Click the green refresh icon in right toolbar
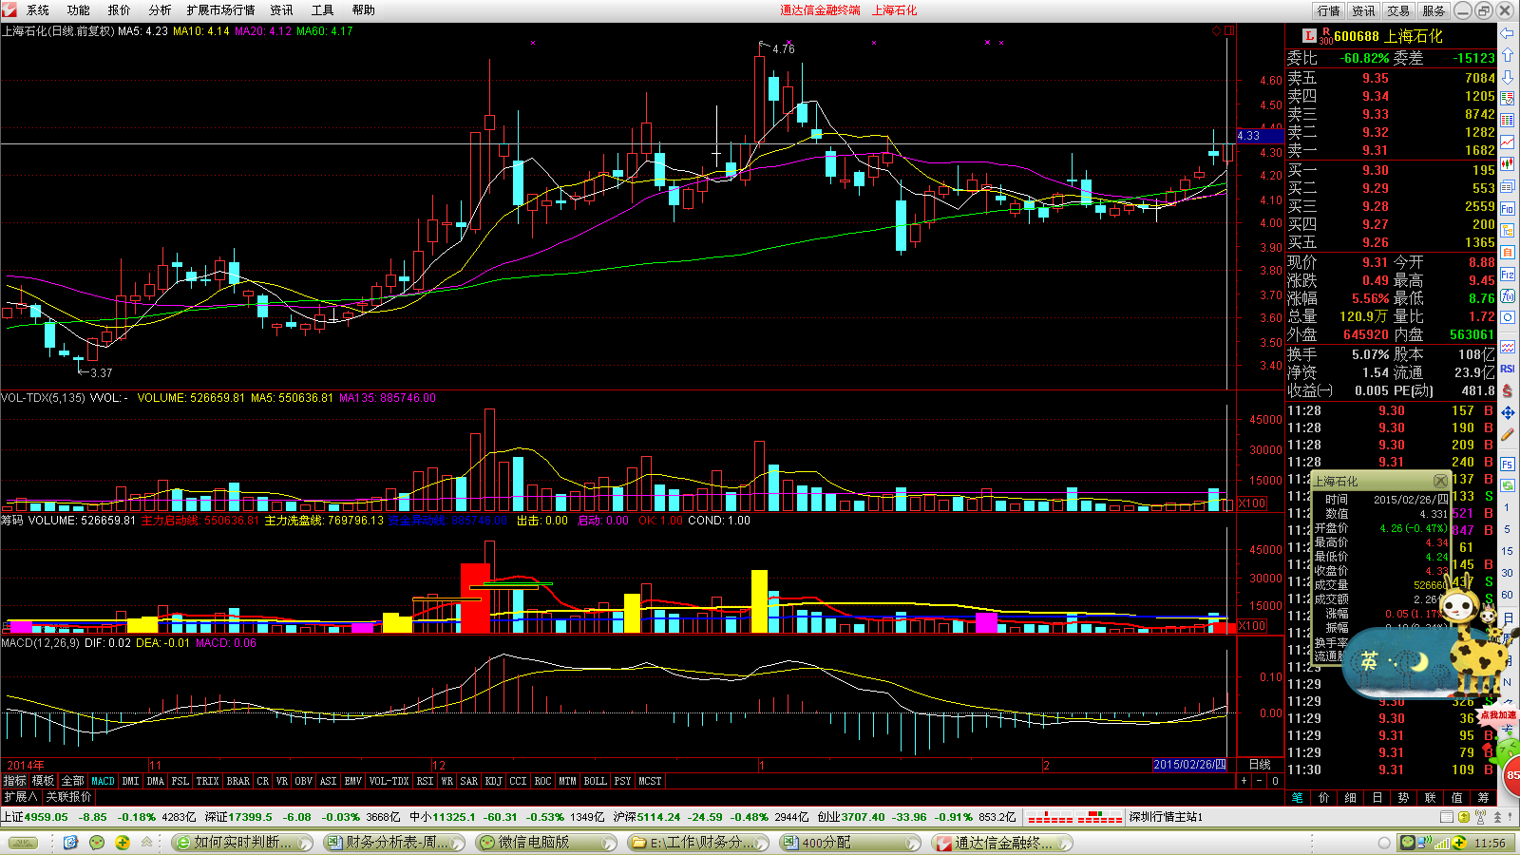1520x855 pixels. click(x=1508, y=485)
